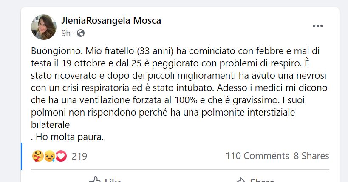Expand the 110 Comments section
The width and height of the screenshot is (348, 182).
click(x=257, y=156)
